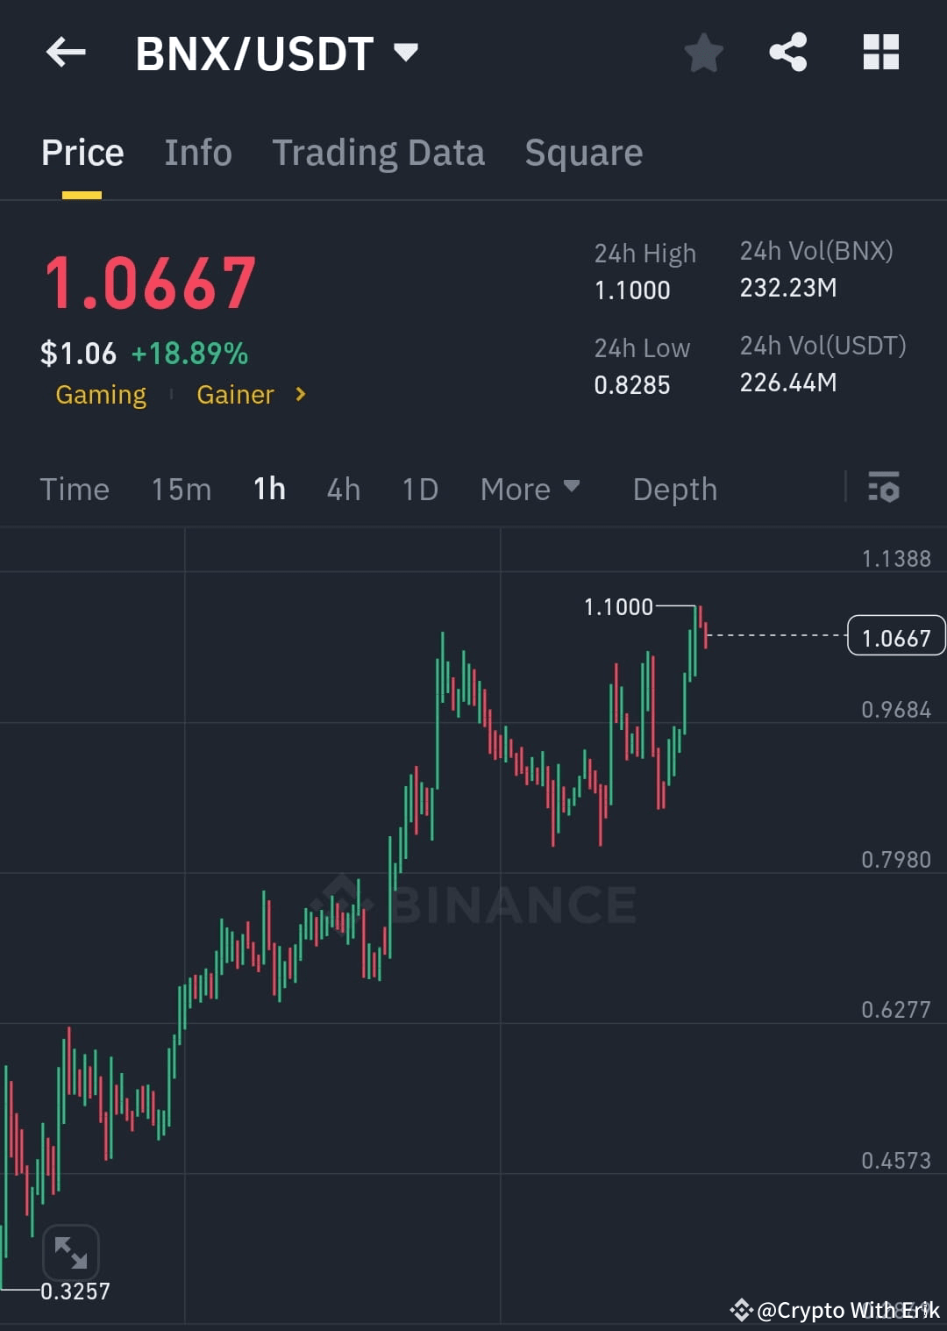Open the More timeframes dropdown
Screen dimensions: 947x1331
click(530, 489)
